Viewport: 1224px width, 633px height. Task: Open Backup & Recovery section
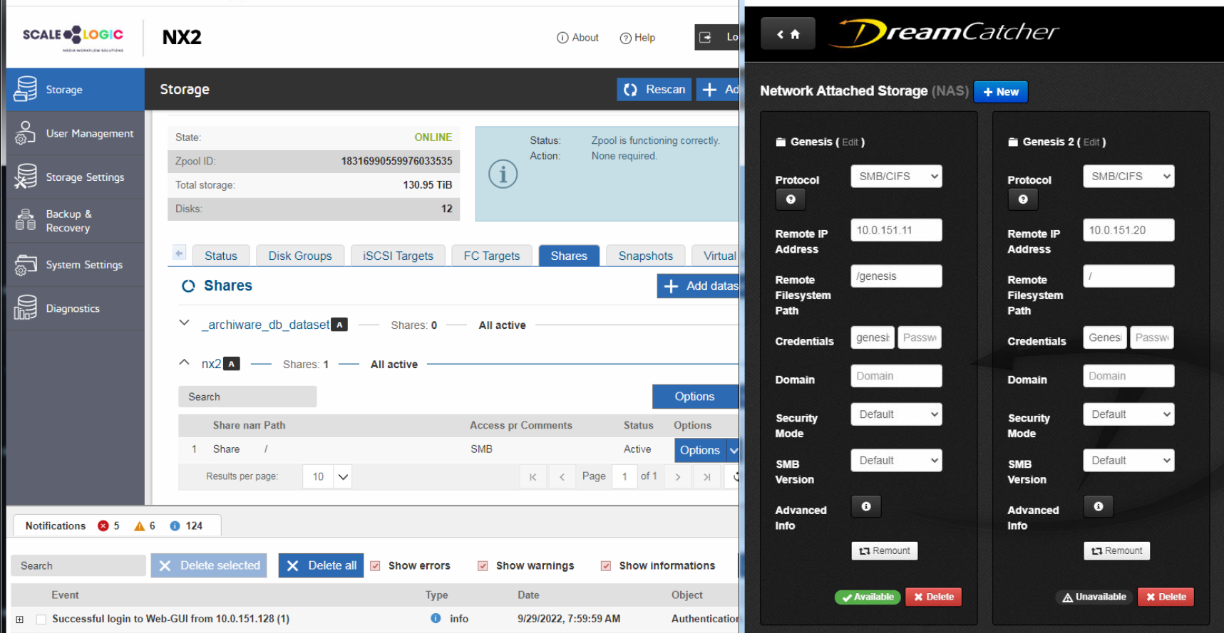(76, 221)
